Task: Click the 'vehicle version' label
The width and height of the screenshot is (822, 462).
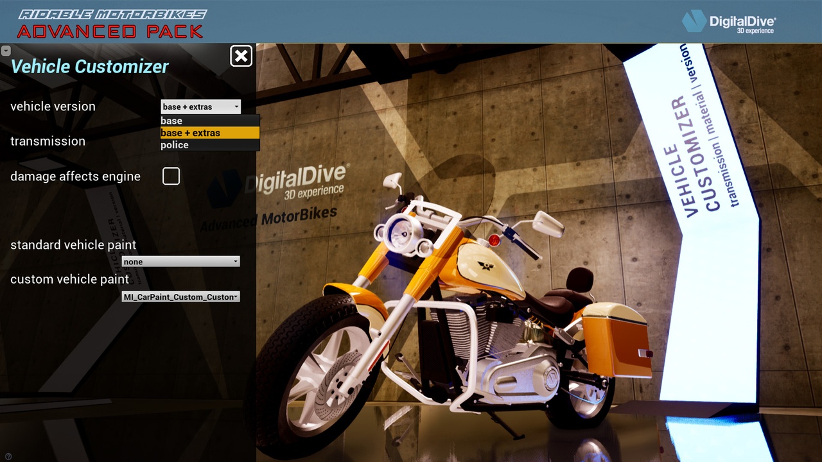Action: [53, 107]
